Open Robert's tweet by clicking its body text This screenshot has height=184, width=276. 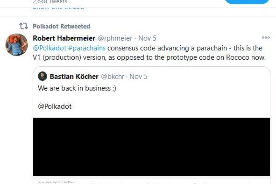[x=149, y=53]
